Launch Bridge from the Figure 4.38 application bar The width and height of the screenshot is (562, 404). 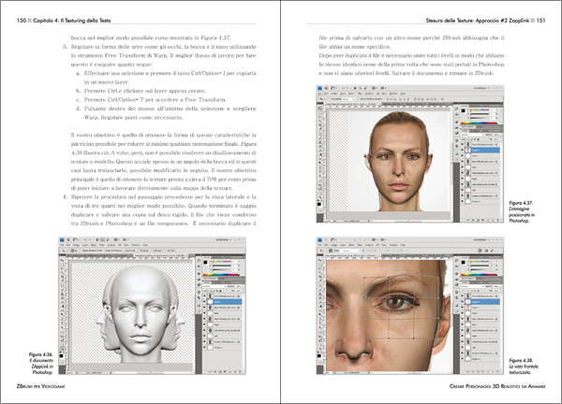[326, 239]
